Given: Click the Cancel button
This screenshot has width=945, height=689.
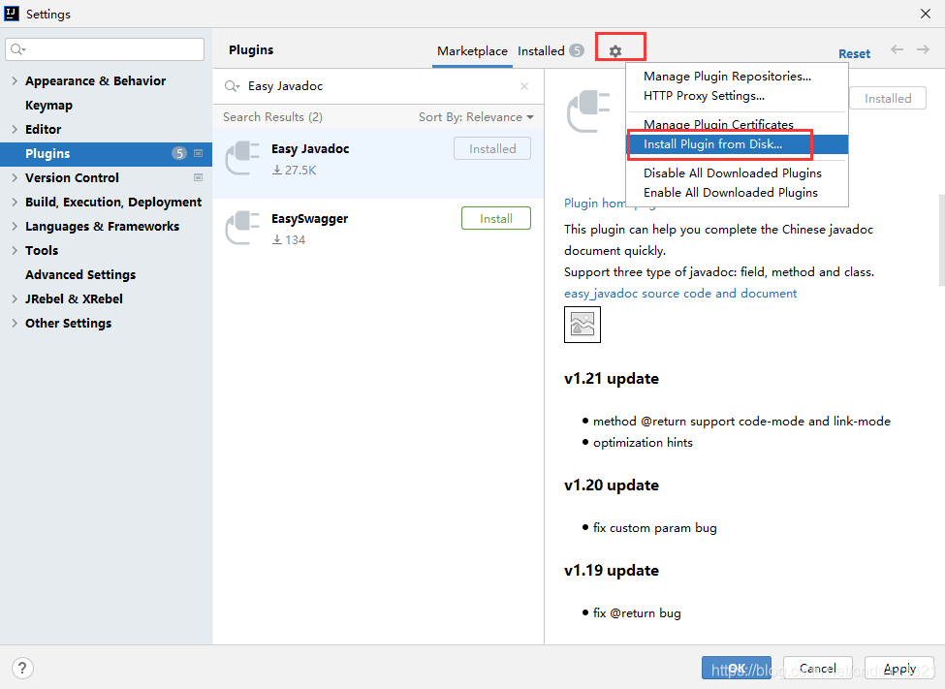Looking at the screenshot, I should [818, 668].
